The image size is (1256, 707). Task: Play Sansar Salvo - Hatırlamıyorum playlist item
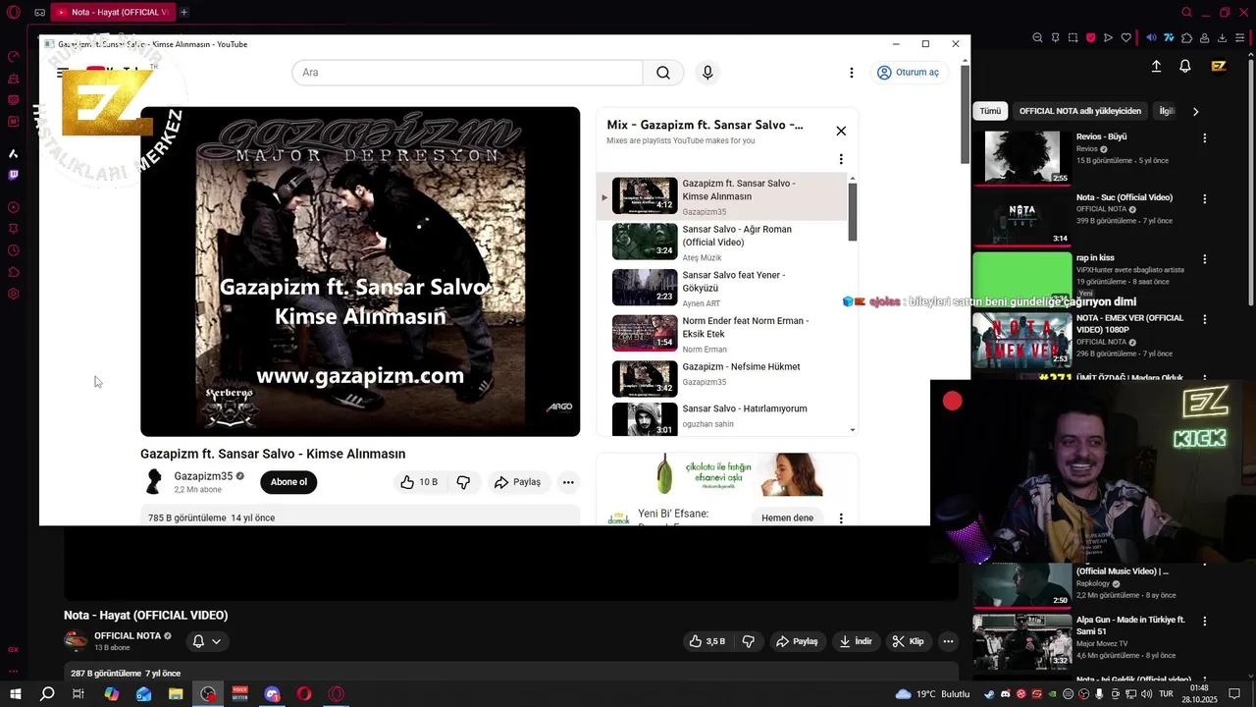[721, 418]
